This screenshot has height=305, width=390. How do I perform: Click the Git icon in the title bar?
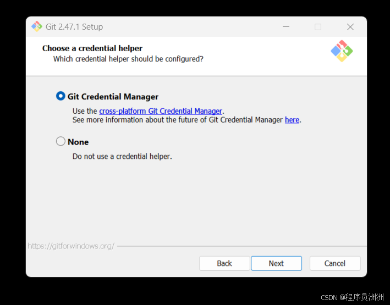(37, 26)
